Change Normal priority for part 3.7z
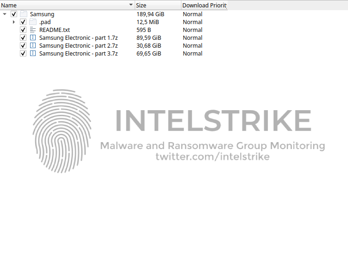 [x=193, y=54]
